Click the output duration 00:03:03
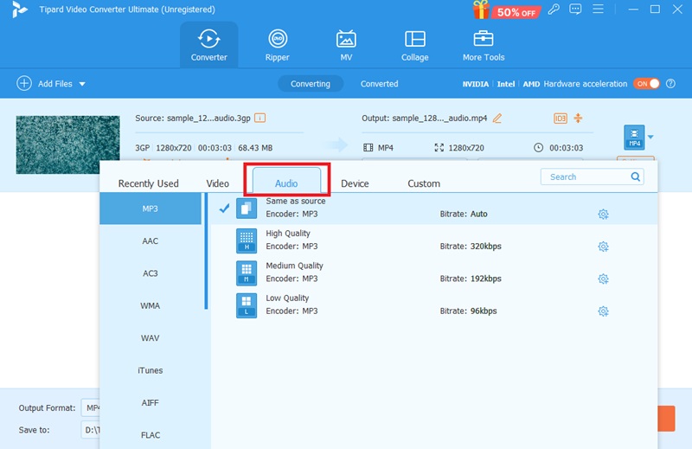The width and height of the screenshot is (692, 449). (567, 148)
